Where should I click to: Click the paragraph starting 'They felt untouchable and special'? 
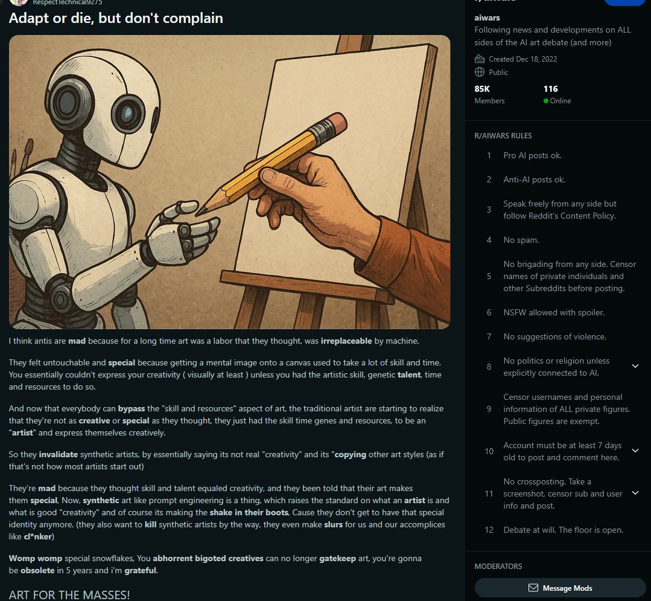point(225,374)
